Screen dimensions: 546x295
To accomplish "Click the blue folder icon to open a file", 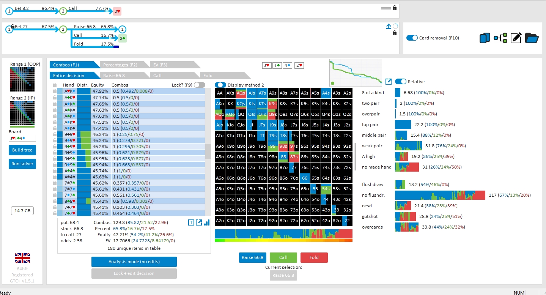I will pyautogui.click(x=532, y=38).
